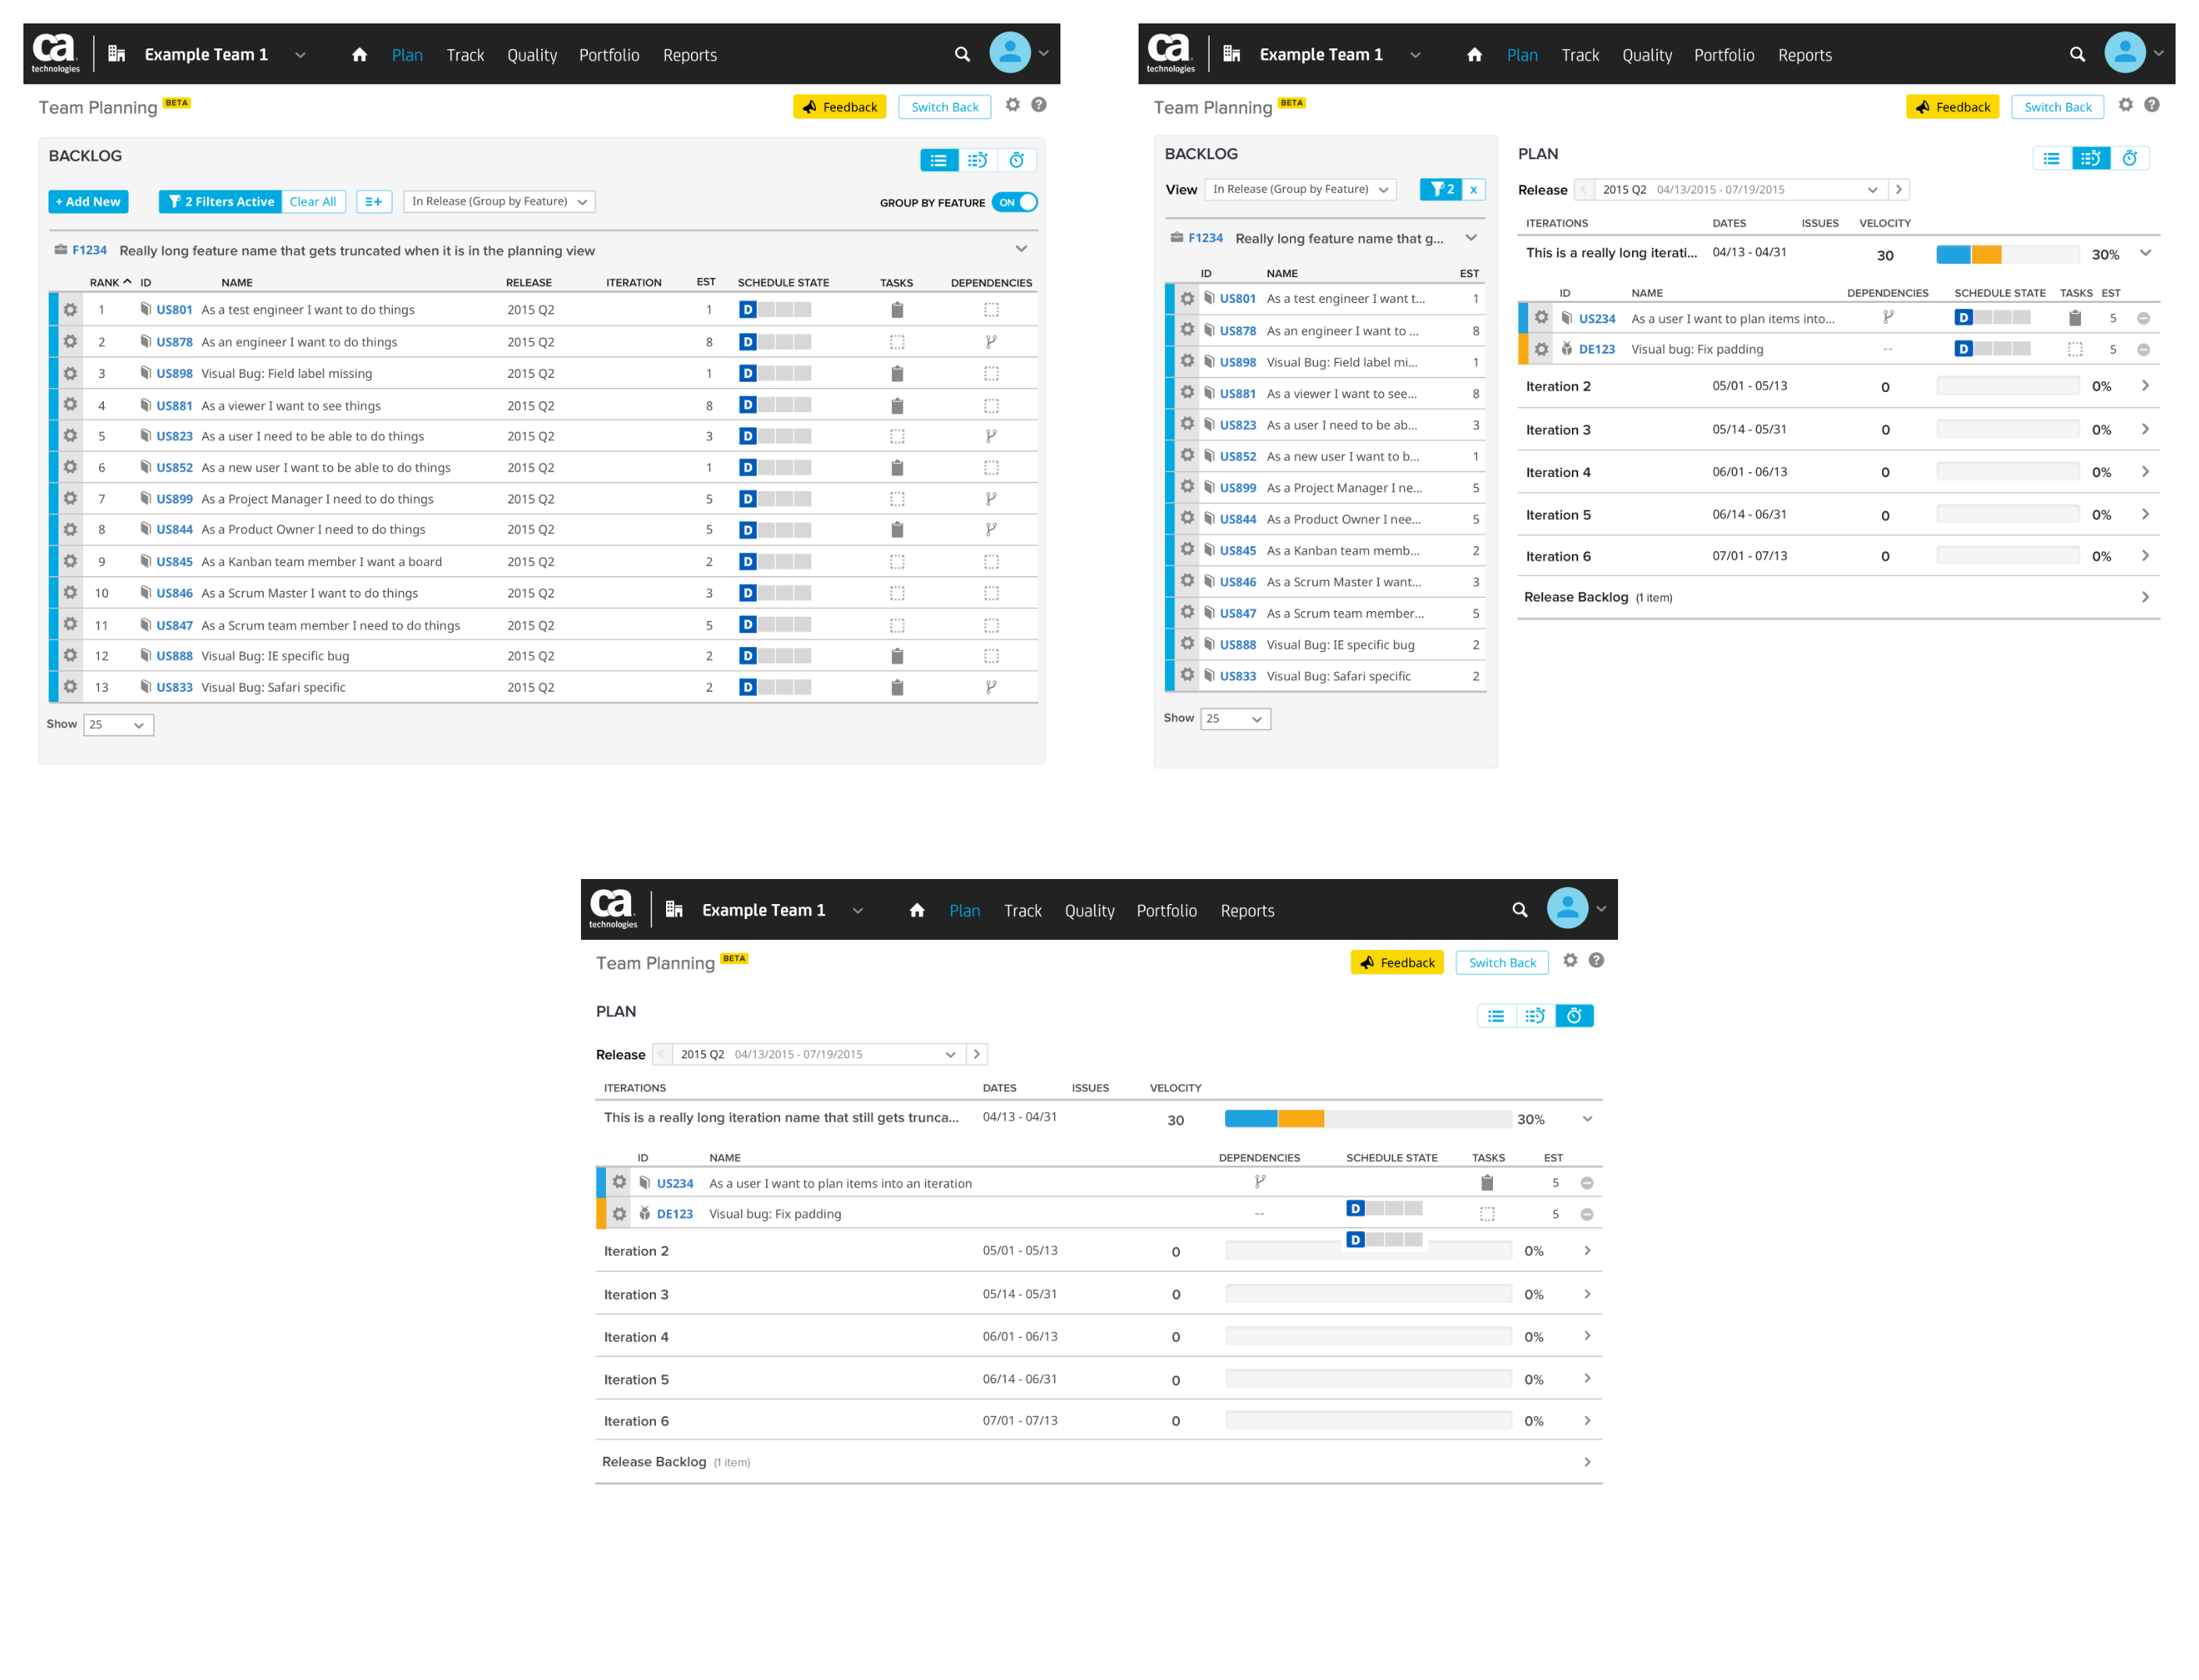Remove DE123 via minus icon in full-width Plan
Image resolution: width=2199 pixels, height=1680 pixels.
[x=1587, y=1214]
